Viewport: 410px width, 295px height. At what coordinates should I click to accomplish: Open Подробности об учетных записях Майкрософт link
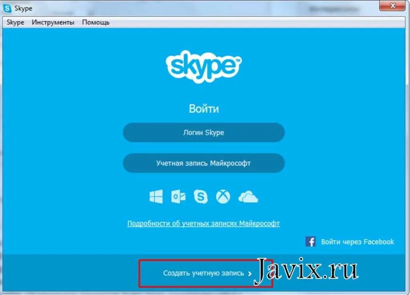(x=203, y=223)
